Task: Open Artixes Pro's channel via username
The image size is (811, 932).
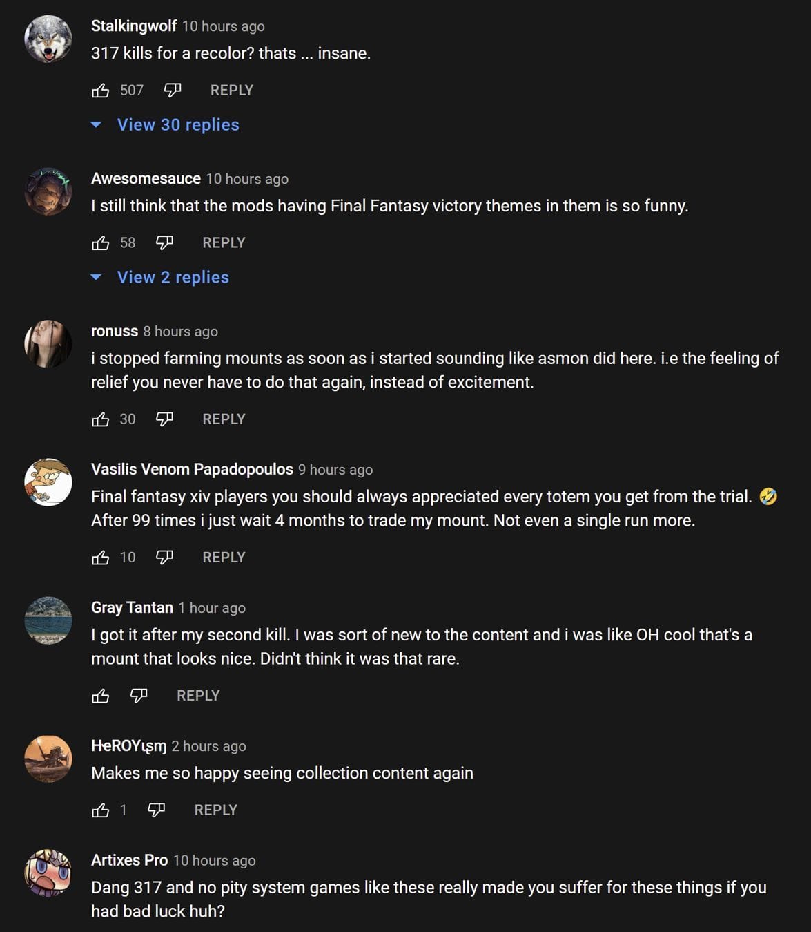Action: pos(129,860)
